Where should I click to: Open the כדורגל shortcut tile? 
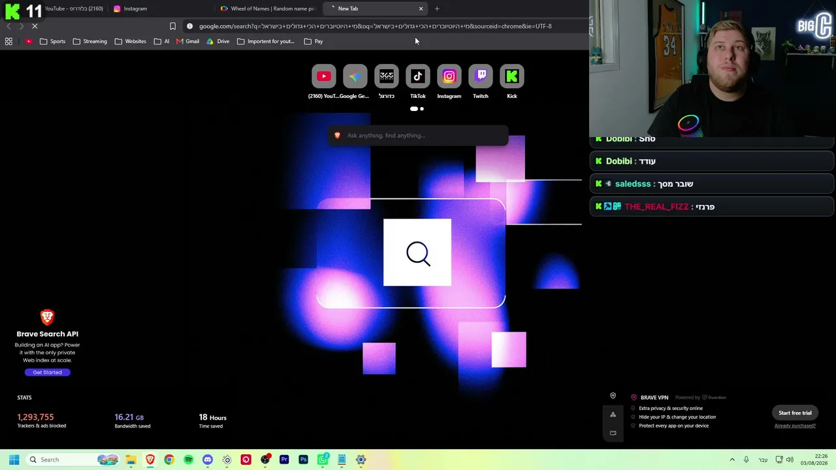pos(387,76)
